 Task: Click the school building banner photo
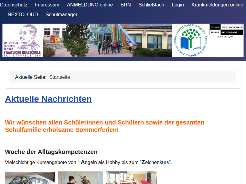(x=108, y=40)
